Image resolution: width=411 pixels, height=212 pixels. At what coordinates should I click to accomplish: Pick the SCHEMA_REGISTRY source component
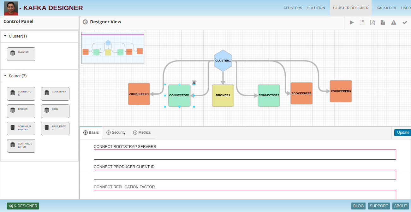click(21, 128)
